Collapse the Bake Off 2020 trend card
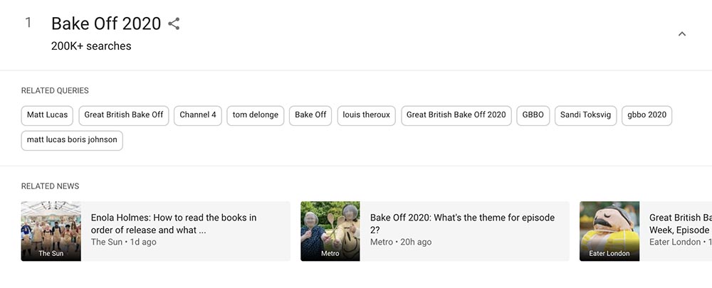Viewport: 712px width, 288px height. [x=681, y=34]
